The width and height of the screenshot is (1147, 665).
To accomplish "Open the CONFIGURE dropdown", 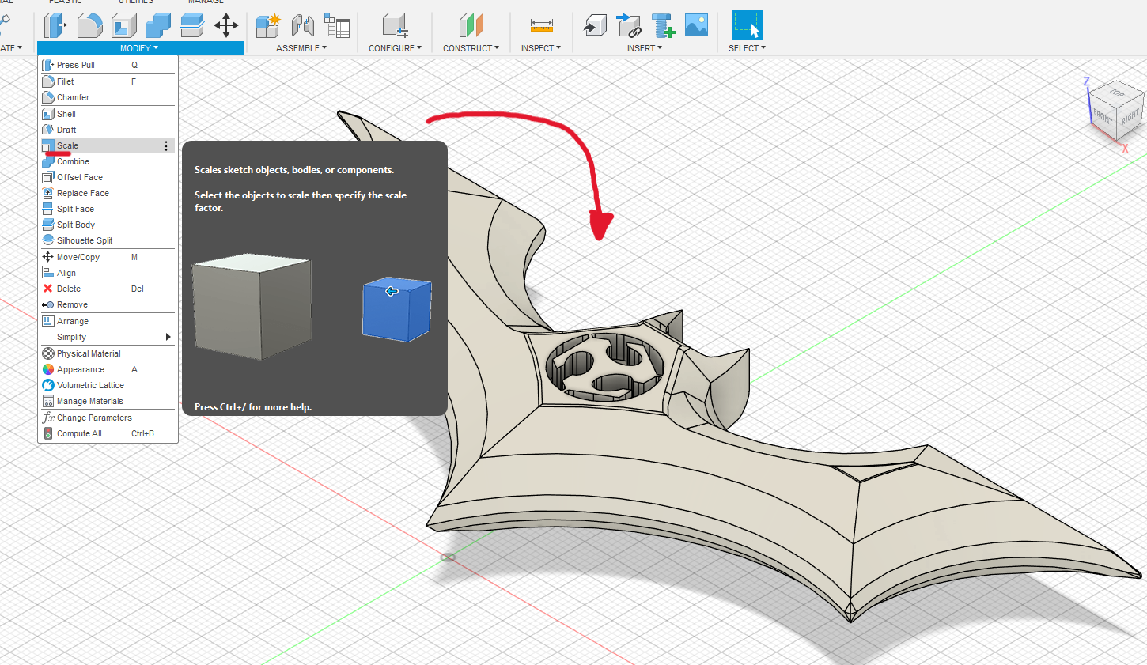I will pyautogui.click(x=395, y=48).
